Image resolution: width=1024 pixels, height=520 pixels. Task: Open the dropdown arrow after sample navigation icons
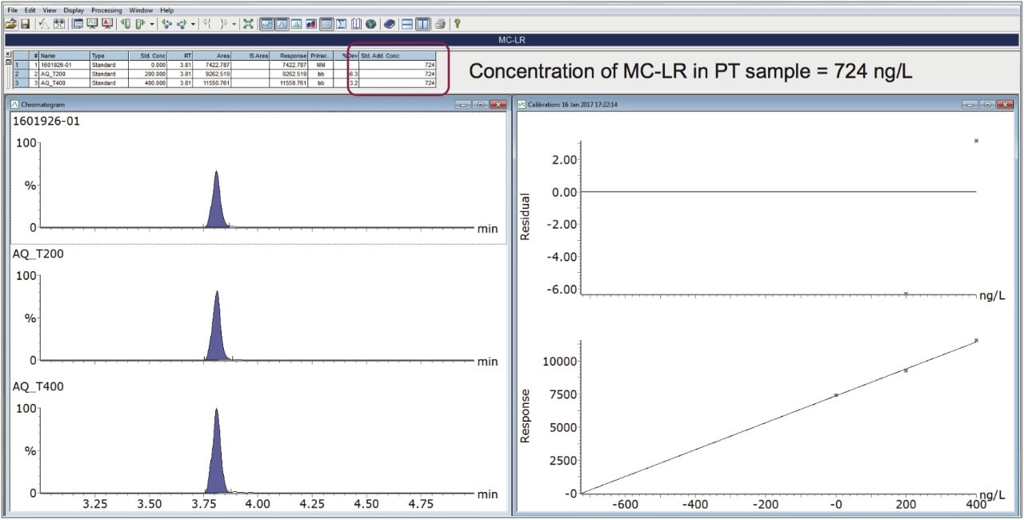pos(152,24)
